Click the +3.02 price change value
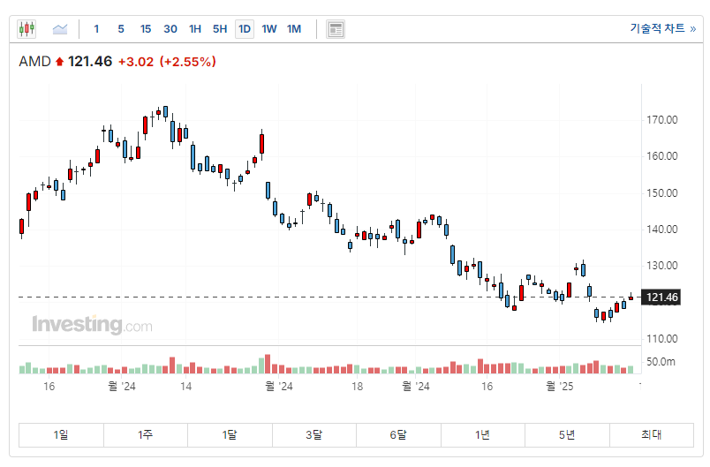This screenshot has width=710, height=467. point(136,62)
